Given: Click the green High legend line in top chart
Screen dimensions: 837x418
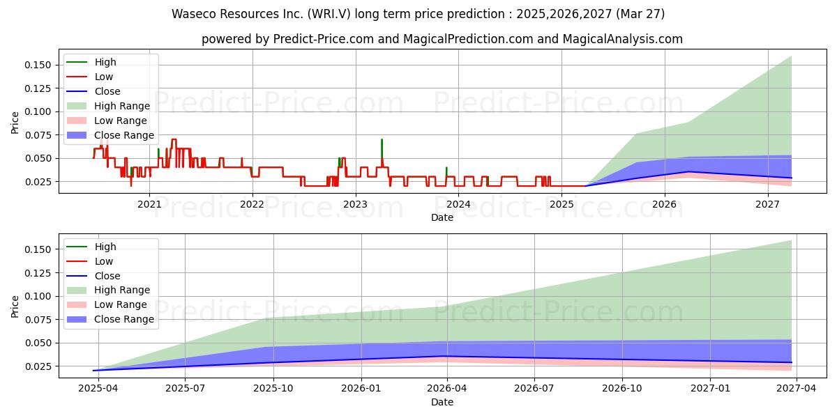Looking at the screenshot, I should click(79, 63).
